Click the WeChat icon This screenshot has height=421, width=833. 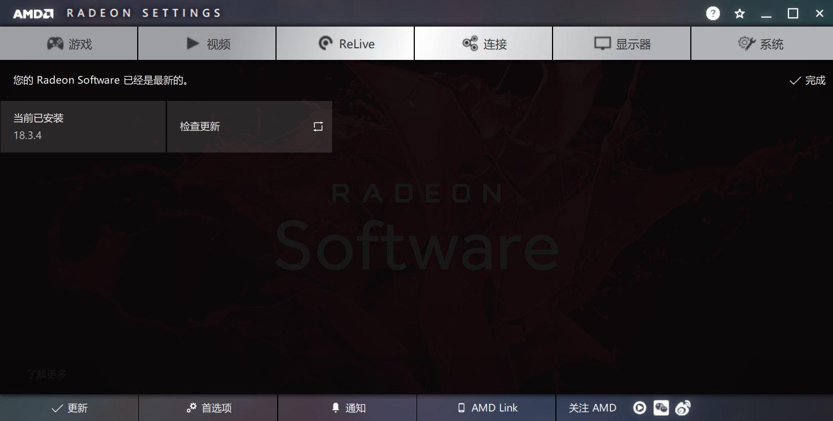pos(661,408)
